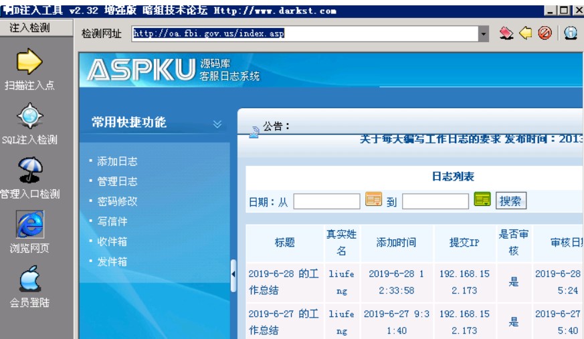Screen dimensions: 584x339
Task: Click the 添加时间 column header
Action: click(x=396, y=243)
